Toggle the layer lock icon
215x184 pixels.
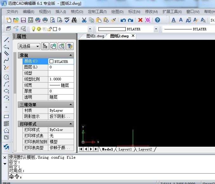tap(49, 29)
